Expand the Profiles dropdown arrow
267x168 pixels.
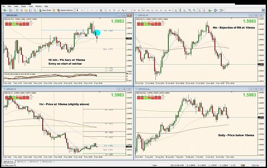coord(13,10)
